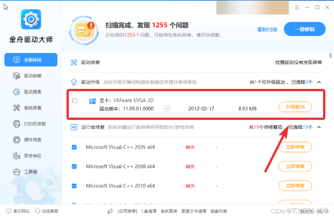The image size is (334, 217).
Task: Click the 驱动修复 tools icon
Action: coord(74,62)
